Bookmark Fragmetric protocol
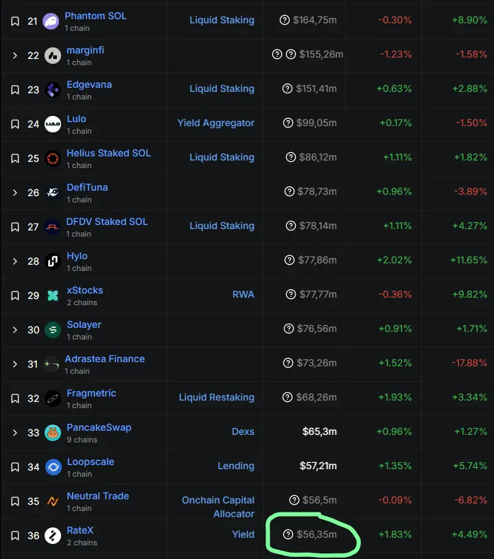Screen dimensions: 494x559 click(x=15, y=399)
